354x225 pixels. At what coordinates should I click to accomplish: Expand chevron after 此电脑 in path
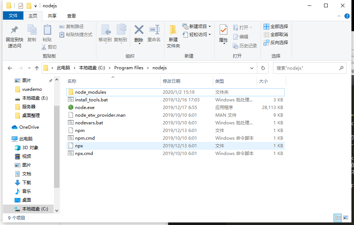pos(74,68)
